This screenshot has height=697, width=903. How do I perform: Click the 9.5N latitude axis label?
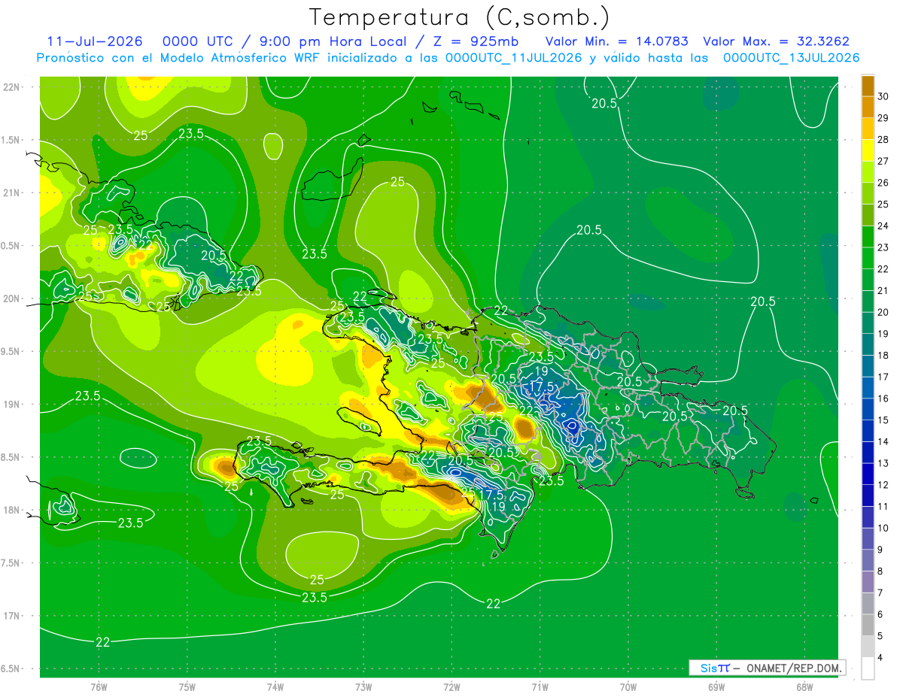(x=11, y=351)
